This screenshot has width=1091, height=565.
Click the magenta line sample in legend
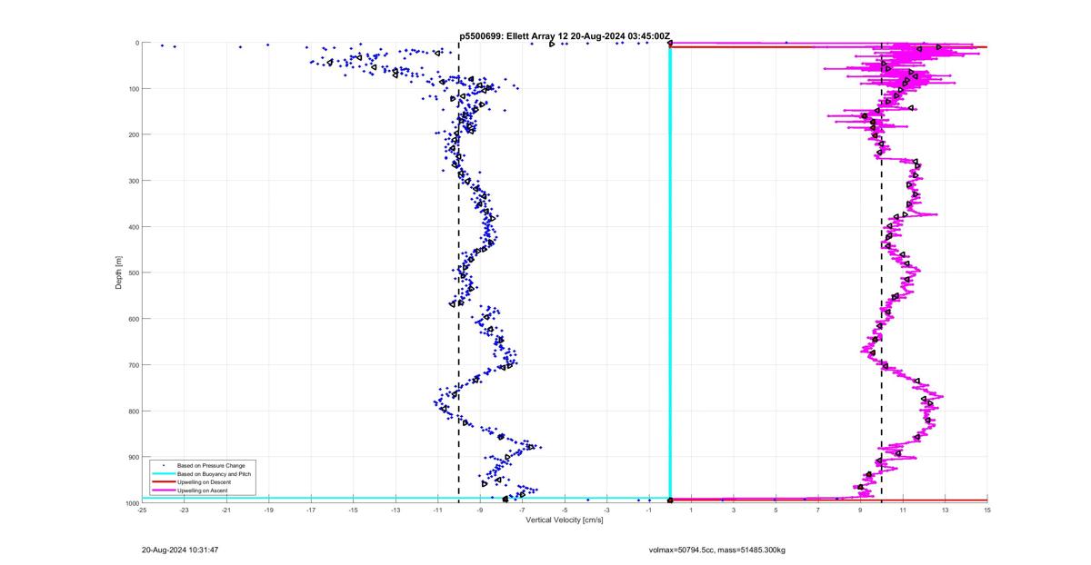[x=163, y=491]
